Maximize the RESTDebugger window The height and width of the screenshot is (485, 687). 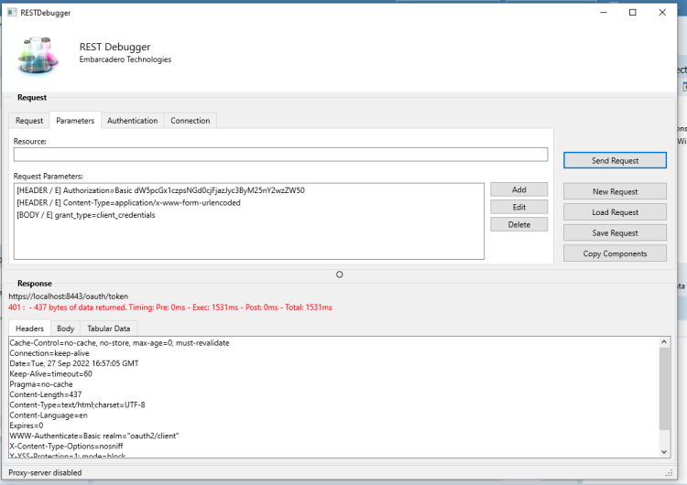[x=632, y=12]
